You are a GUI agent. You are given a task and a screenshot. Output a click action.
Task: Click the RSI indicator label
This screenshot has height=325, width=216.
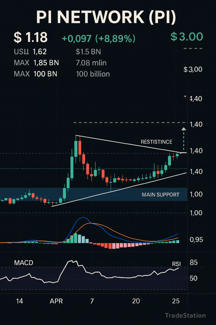pyautogui.click(x=176, y=264)
